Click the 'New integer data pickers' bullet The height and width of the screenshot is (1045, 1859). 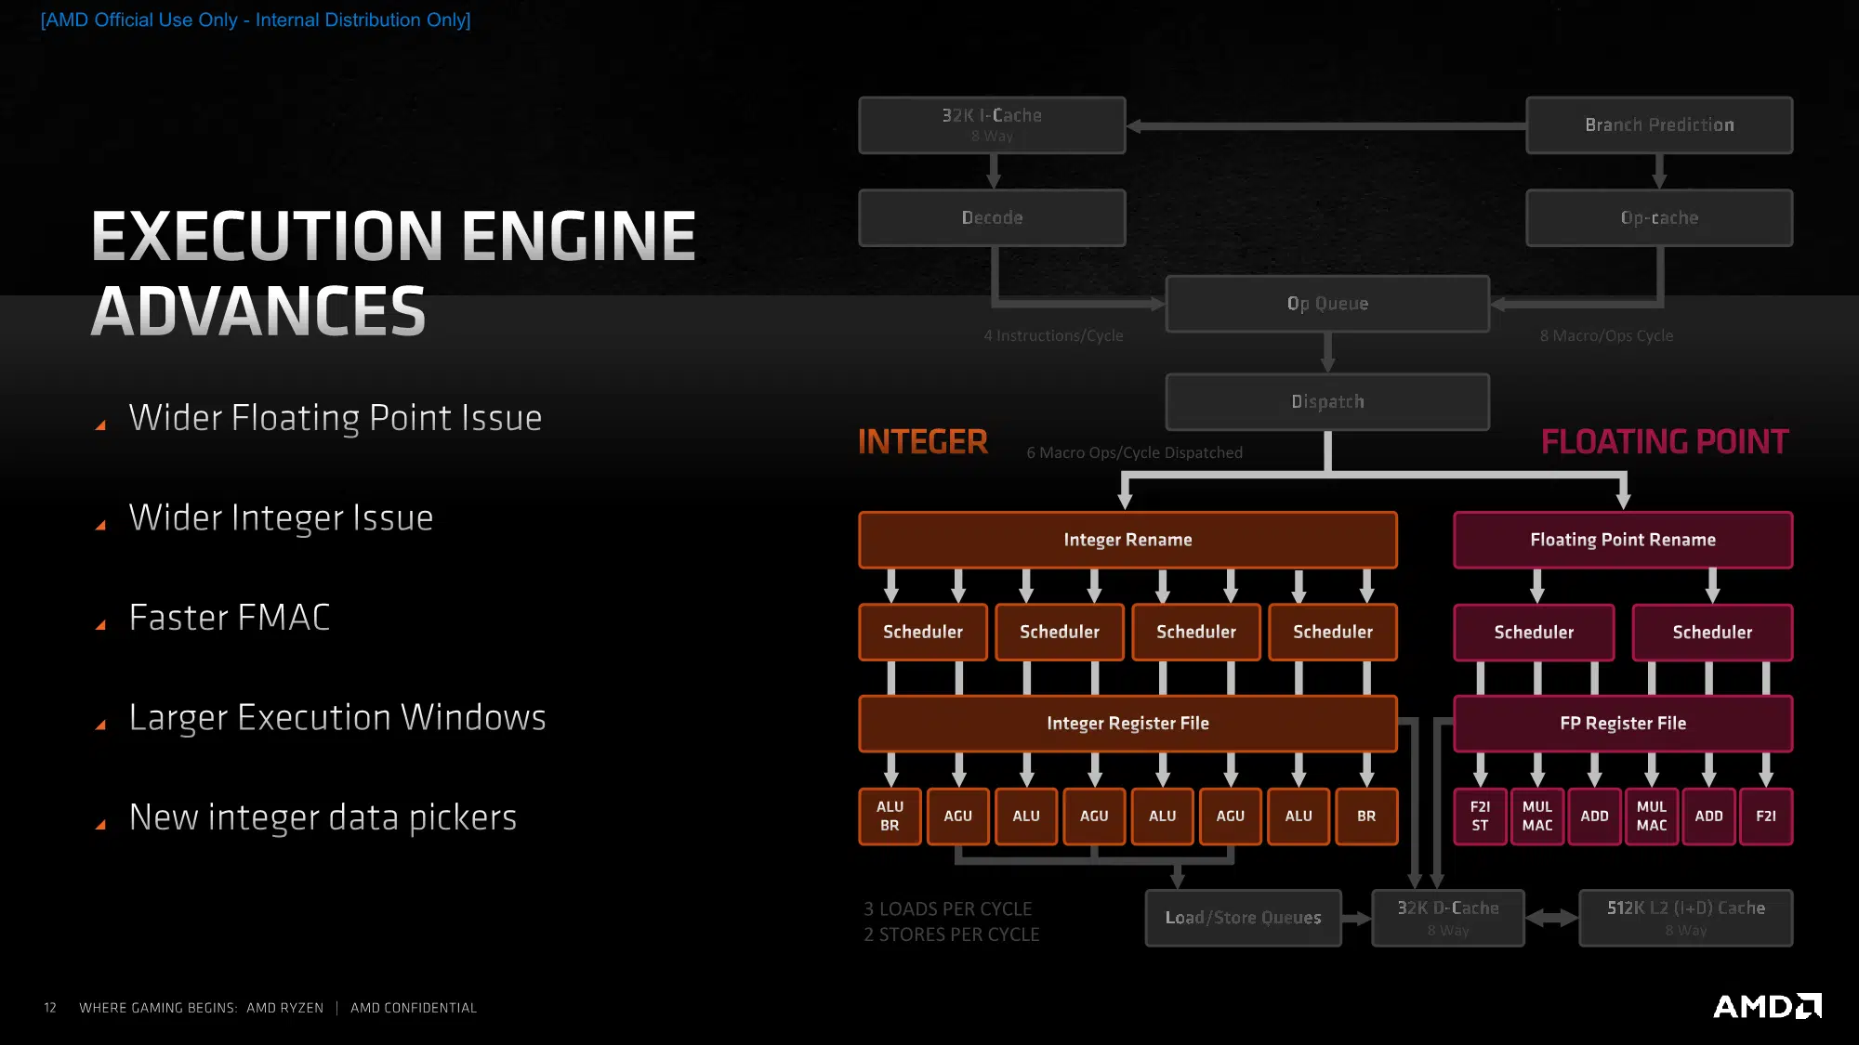pos(323,816)
